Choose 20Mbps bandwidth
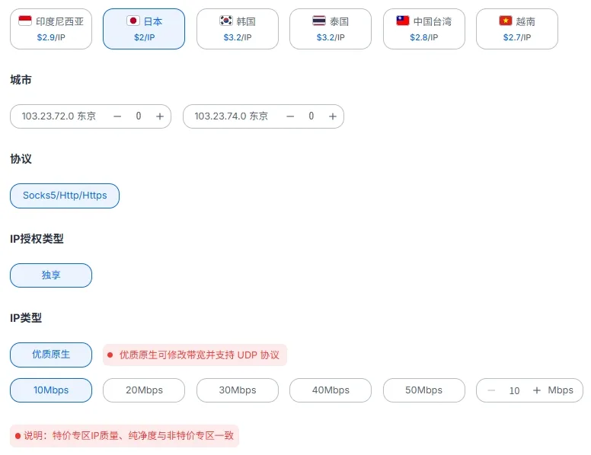Screen dimensions: 591x455 [144, 390]
